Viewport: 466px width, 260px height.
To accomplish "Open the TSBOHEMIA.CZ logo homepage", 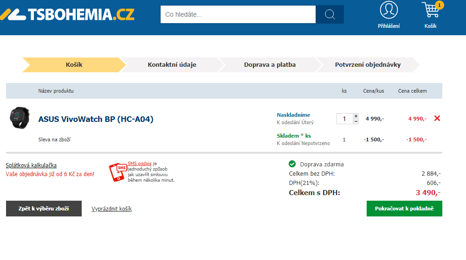I will (67, 14).
